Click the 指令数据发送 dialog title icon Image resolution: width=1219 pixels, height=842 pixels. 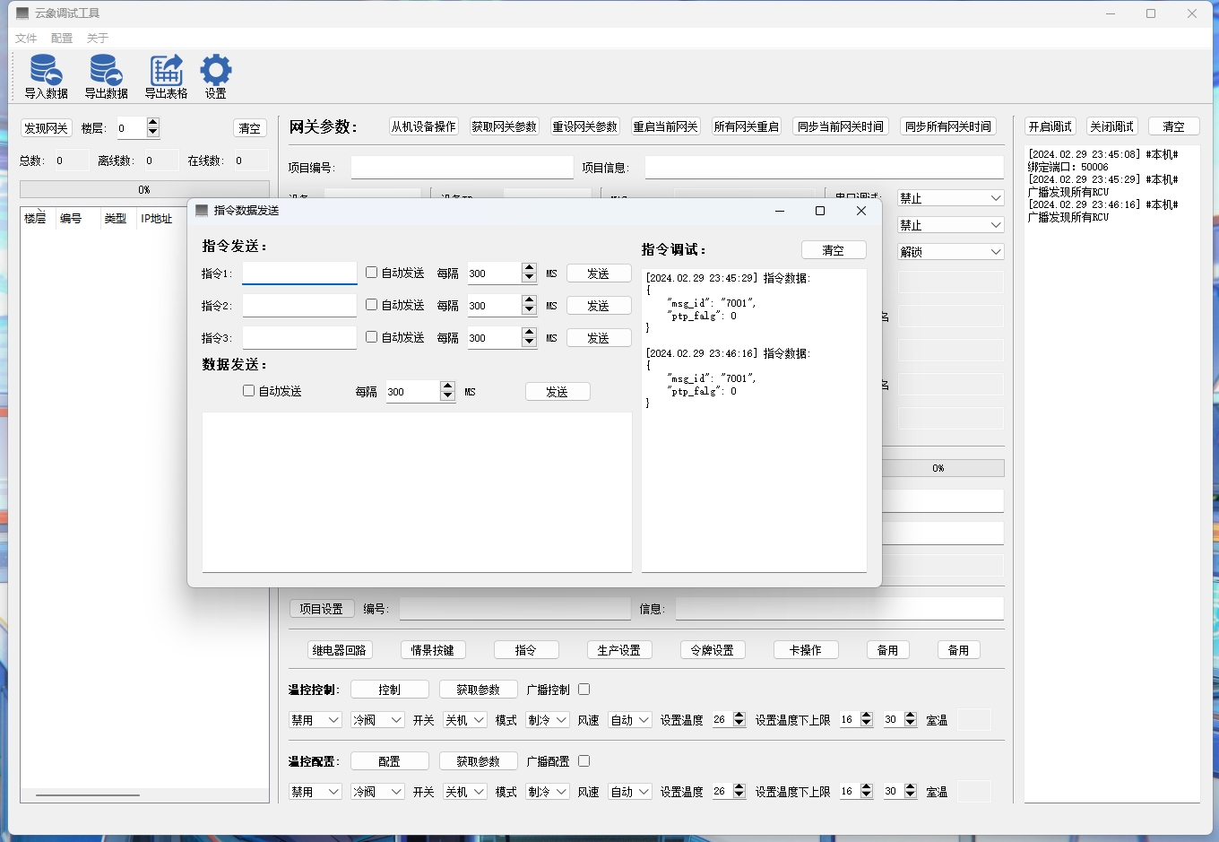(x=202, y=210)
